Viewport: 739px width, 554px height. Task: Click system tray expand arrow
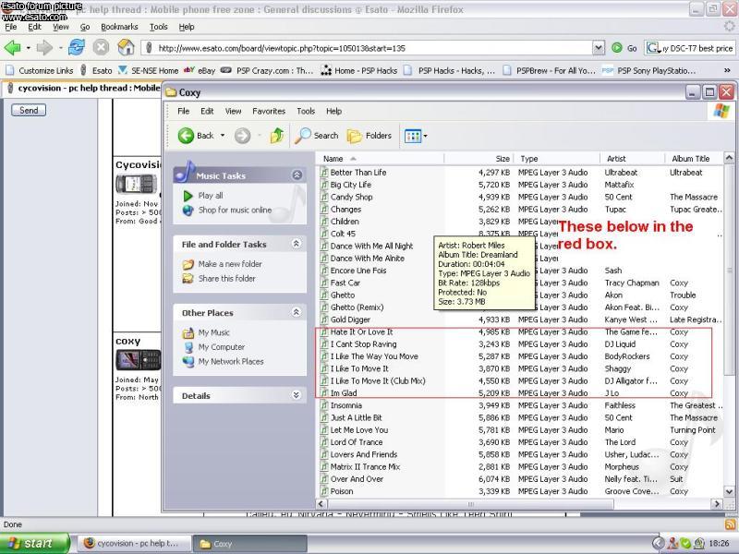[x=659, y=544]
